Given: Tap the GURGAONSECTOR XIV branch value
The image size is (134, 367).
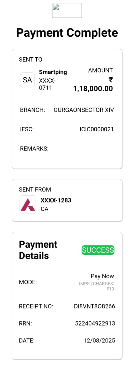Looking at the screenshot, I should [84, 110].
